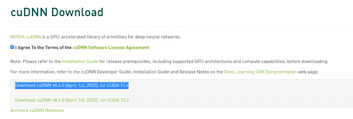Click the 'Note: Please refer to the' text
Viewport: 353px width, 119px height.
tap(36, 61)
